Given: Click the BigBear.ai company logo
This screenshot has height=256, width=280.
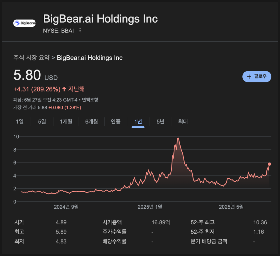Looking at the screenshot, I should pos(24,23).
